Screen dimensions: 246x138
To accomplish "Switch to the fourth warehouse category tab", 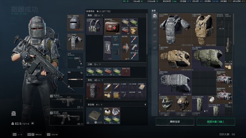I will click(x=155, y=35).
